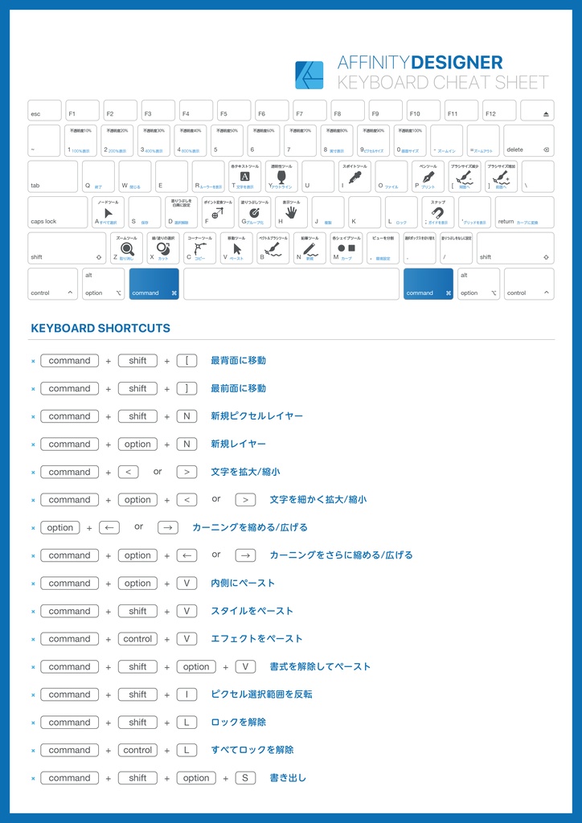
Task: Click the blue left command key
Action: coord(154,284)
